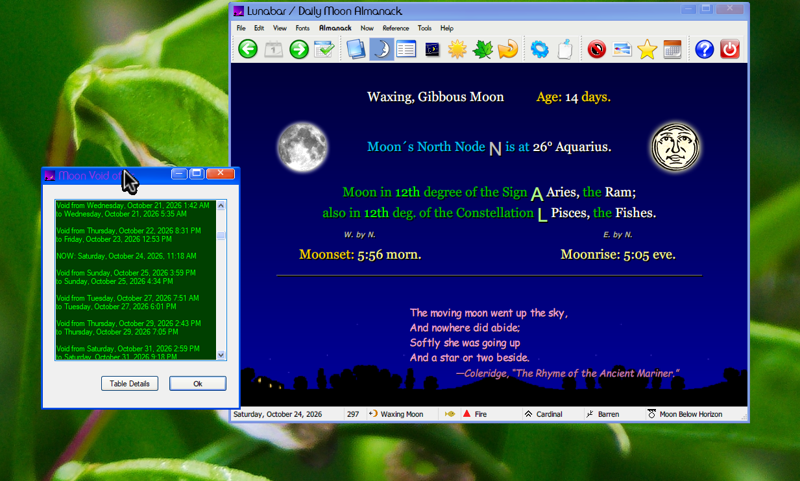Screen dimensions: 800x481
Task: Click the void list scrollbar thumb
Action: 221,235
